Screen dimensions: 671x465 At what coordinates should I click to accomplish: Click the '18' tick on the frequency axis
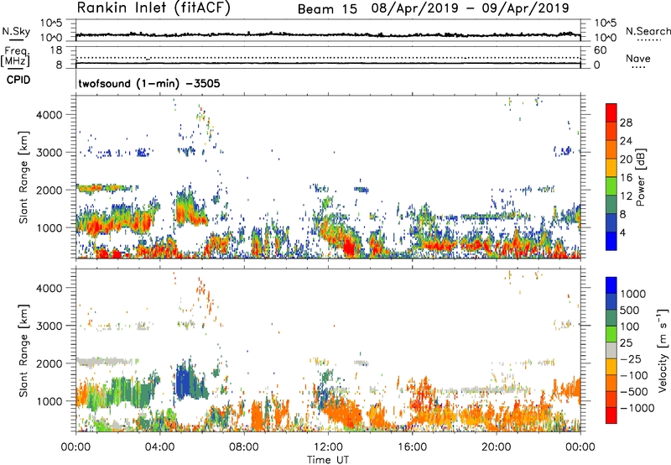56,50
